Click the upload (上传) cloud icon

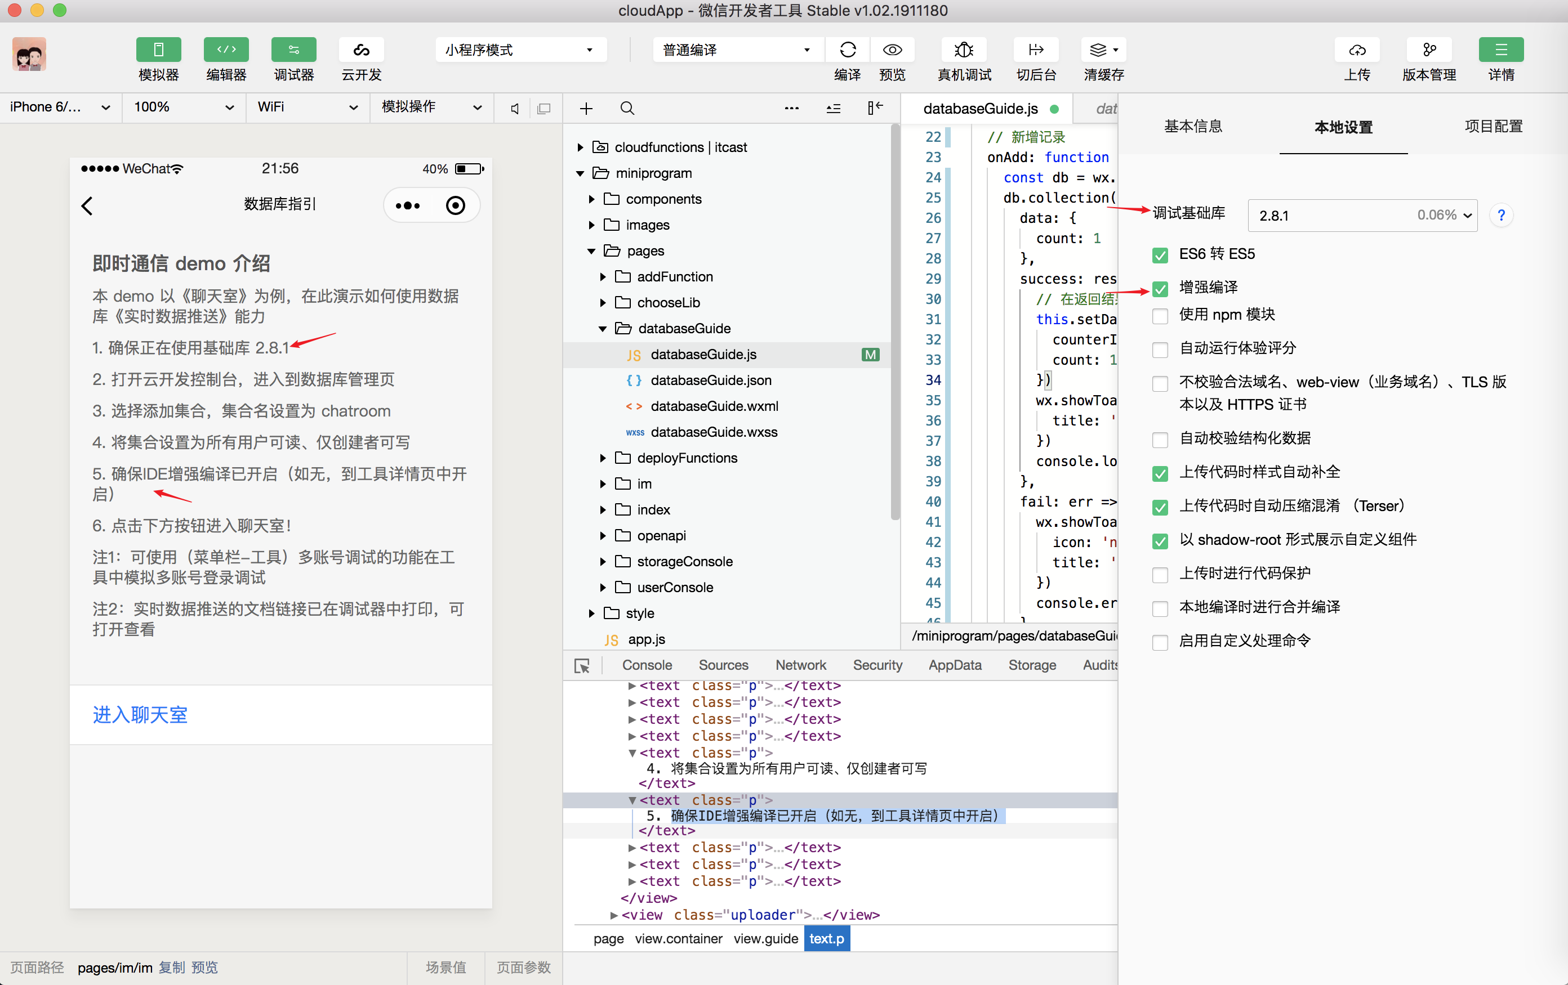[1357, 50]
